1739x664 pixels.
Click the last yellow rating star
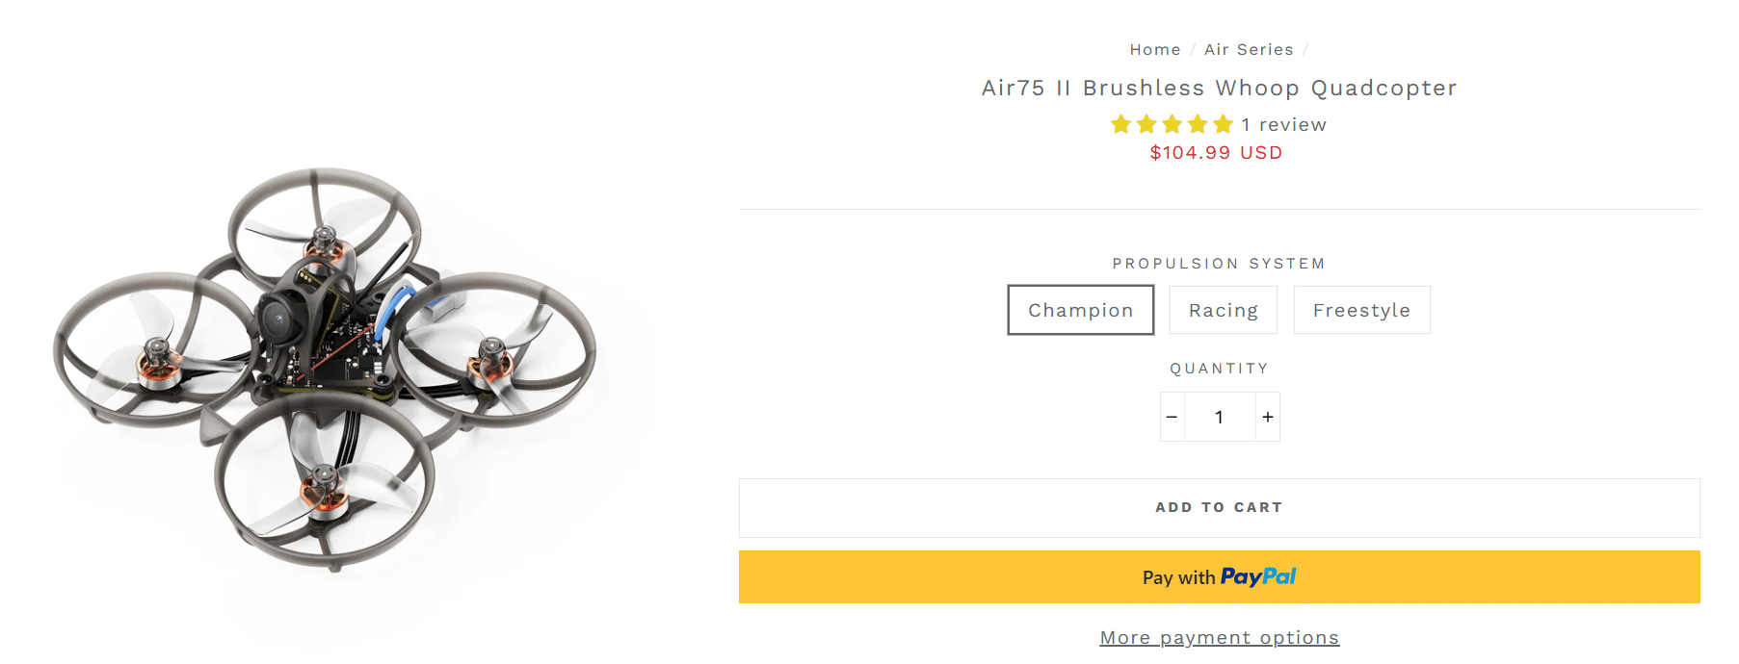pos(1223,124)
